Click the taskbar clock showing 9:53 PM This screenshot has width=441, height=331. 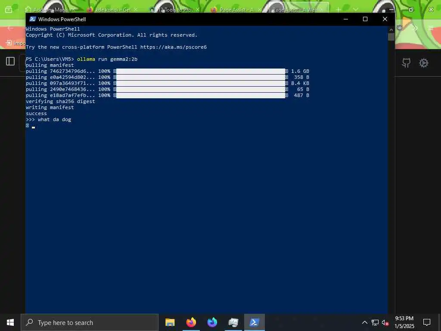pos(404,322)
